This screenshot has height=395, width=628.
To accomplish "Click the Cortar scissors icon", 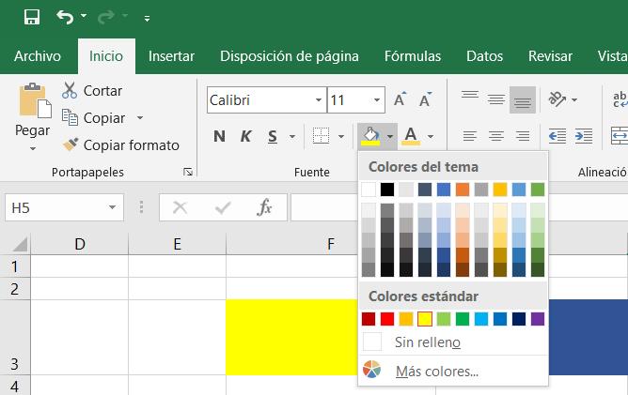I will point(70,91).
